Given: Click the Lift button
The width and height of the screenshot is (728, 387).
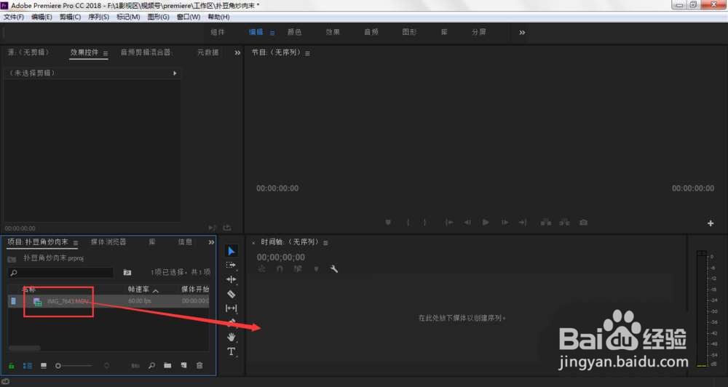Looking at the screenshot, I should point(546,223).
